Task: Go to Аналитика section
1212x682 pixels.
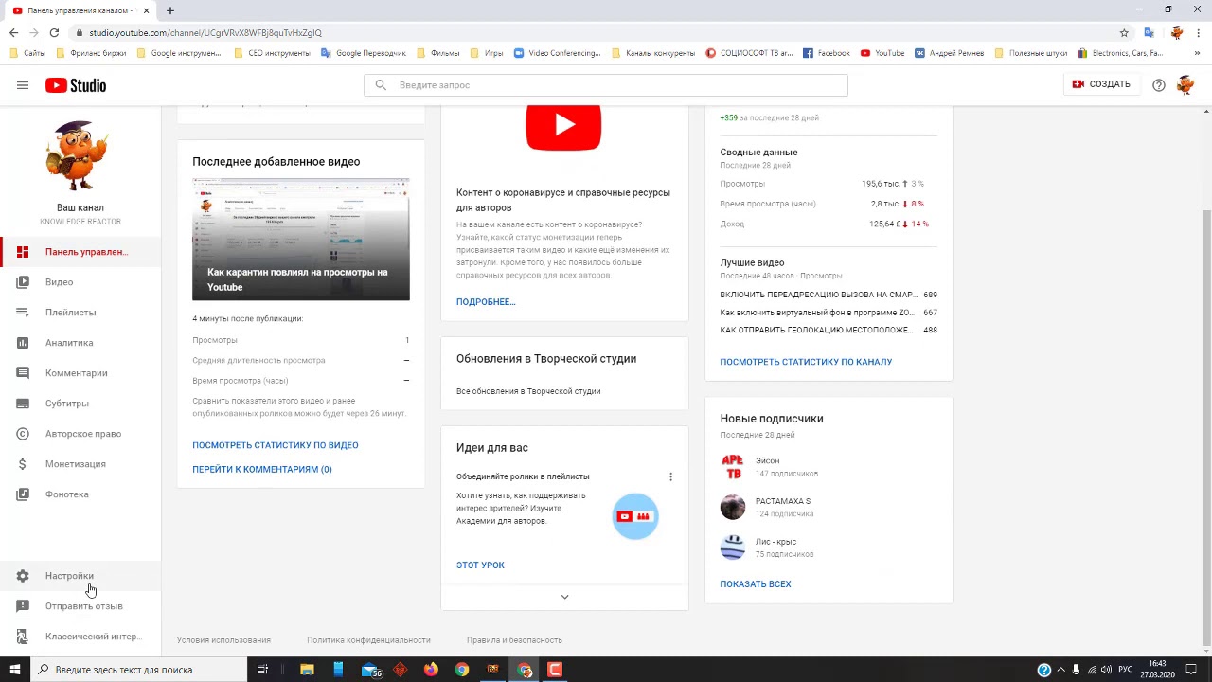Action: pos(80,343)
